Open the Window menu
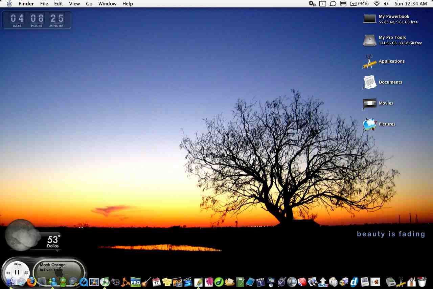The width and height of the screenshot is (433, 289). 107,4
